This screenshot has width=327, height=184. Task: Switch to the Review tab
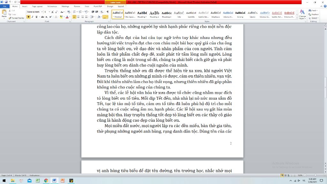(77, 6)
